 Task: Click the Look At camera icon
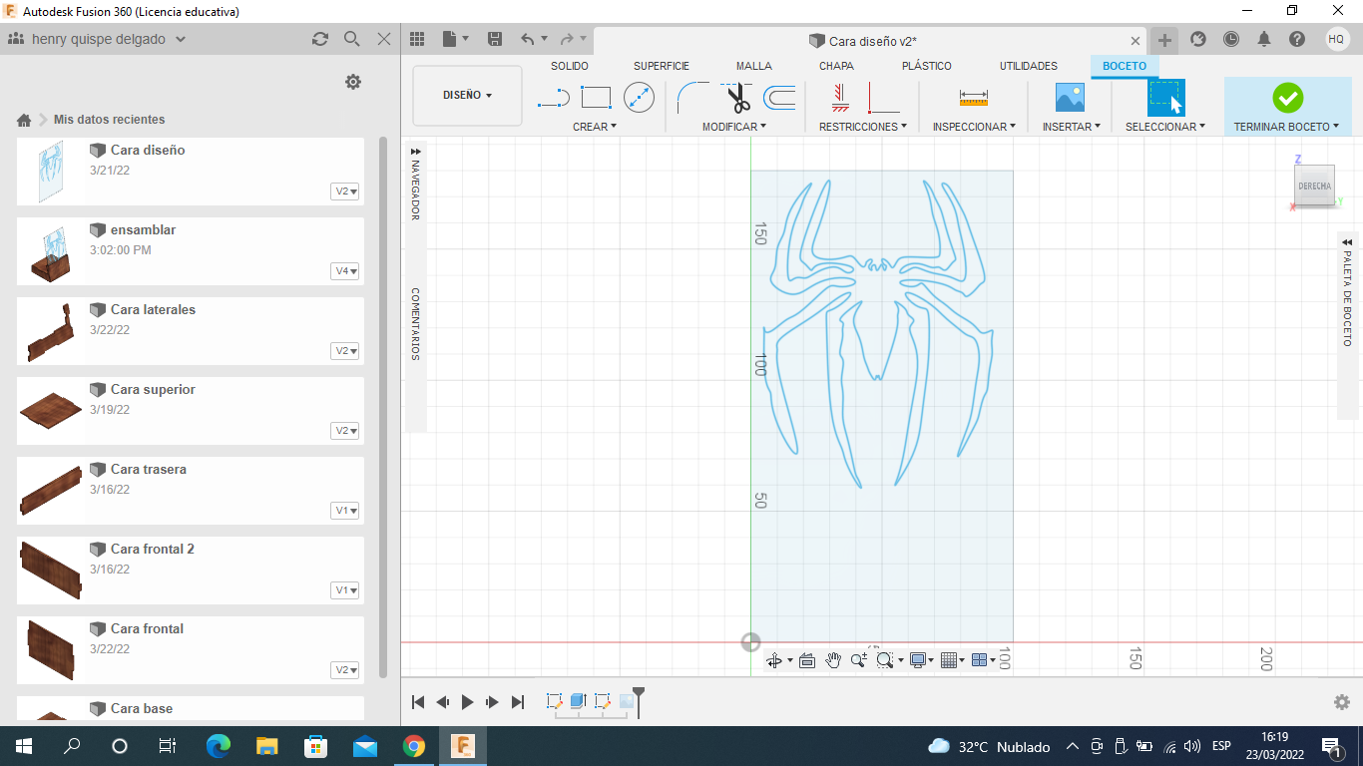pos(807,660)
